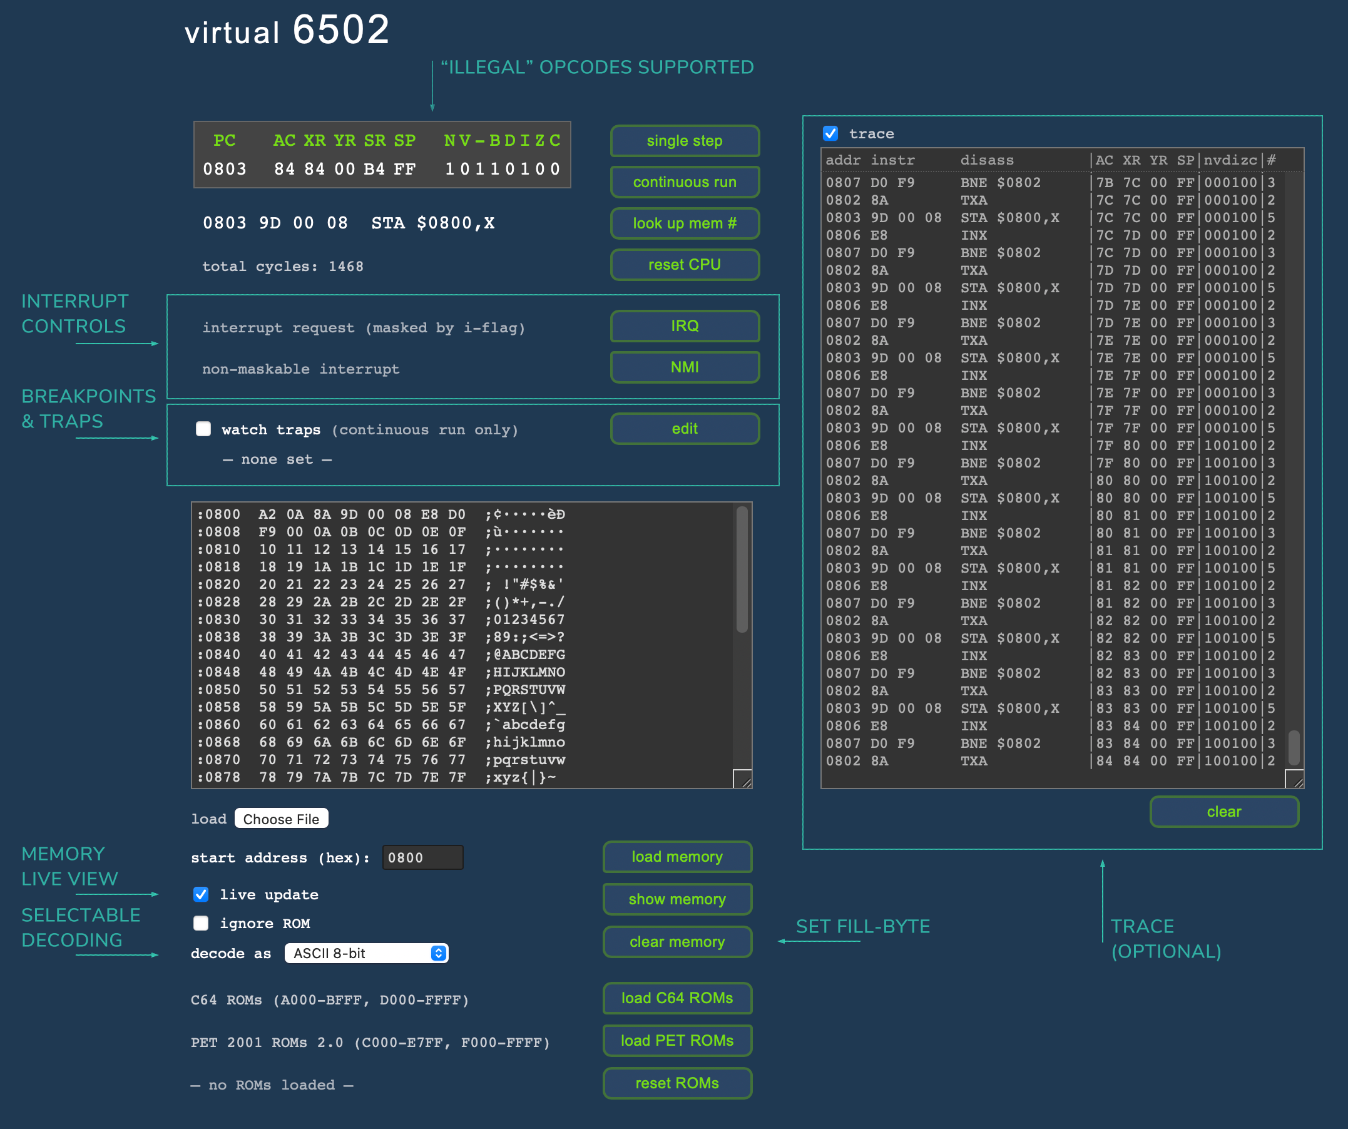
Task: Click clear memory button
Action: coord(677,943)
